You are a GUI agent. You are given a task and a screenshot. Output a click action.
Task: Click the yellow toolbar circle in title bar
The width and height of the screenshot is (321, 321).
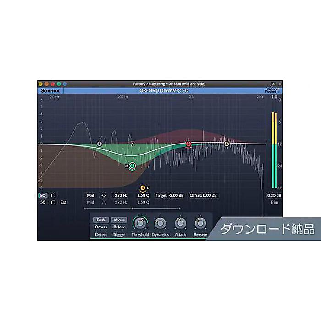click(40, 84)
